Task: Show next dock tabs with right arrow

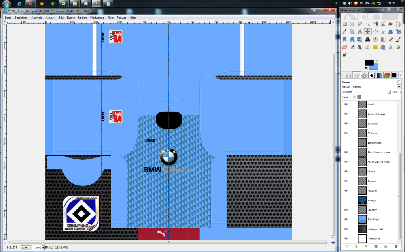Action: pos(400,75)
